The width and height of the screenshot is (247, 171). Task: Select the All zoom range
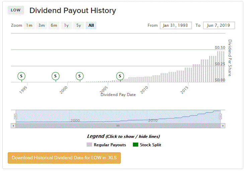(x=91, y=25)
